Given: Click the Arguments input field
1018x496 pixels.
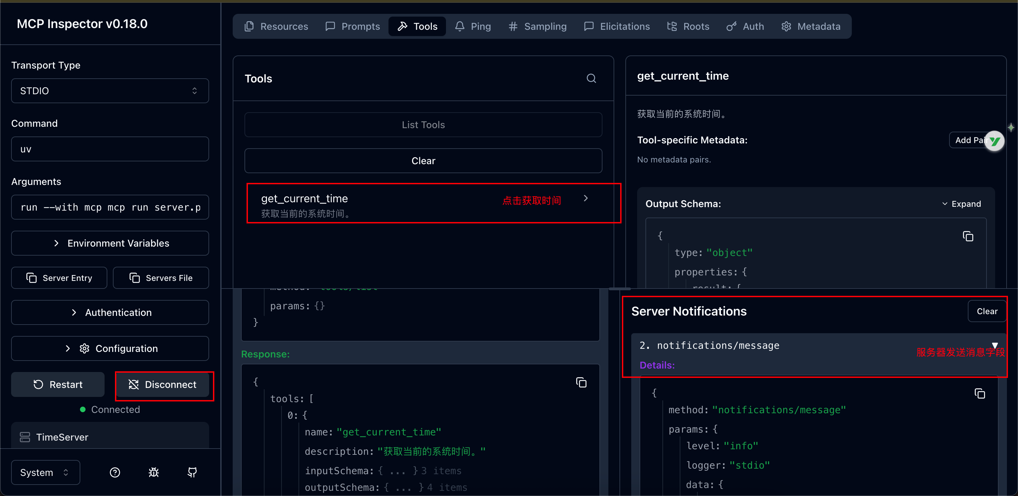Looking at the screenshot, I should pyautogui.click(x=110, y=207).
